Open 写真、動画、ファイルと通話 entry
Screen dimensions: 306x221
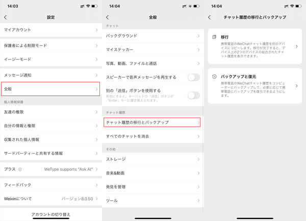(153, 63)
